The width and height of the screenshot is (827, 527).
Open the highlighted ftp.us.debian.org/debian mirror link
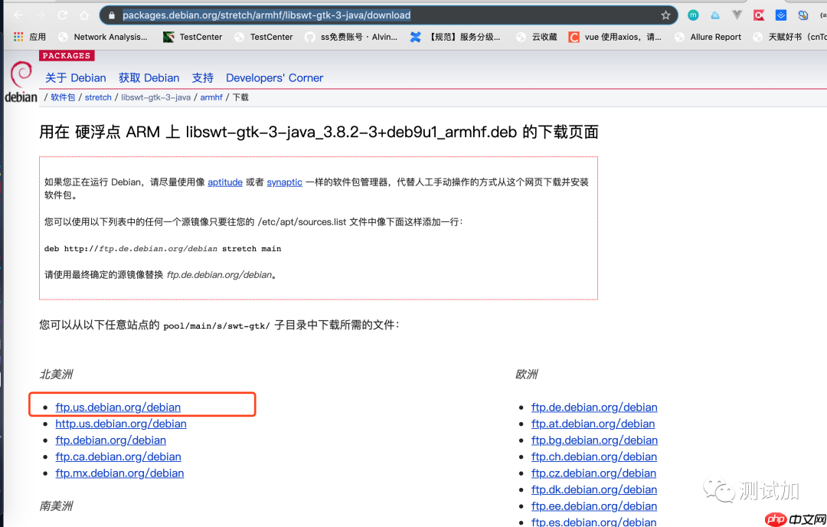point(117,407)
